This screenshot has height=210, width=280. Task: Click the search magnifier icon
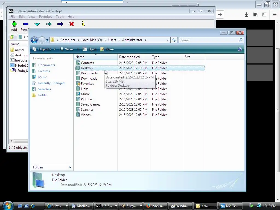(241, 40)
